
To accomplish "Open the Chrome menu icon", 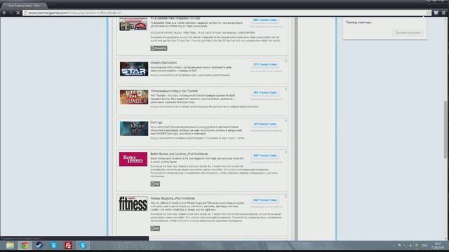I will tap(443, 13).
